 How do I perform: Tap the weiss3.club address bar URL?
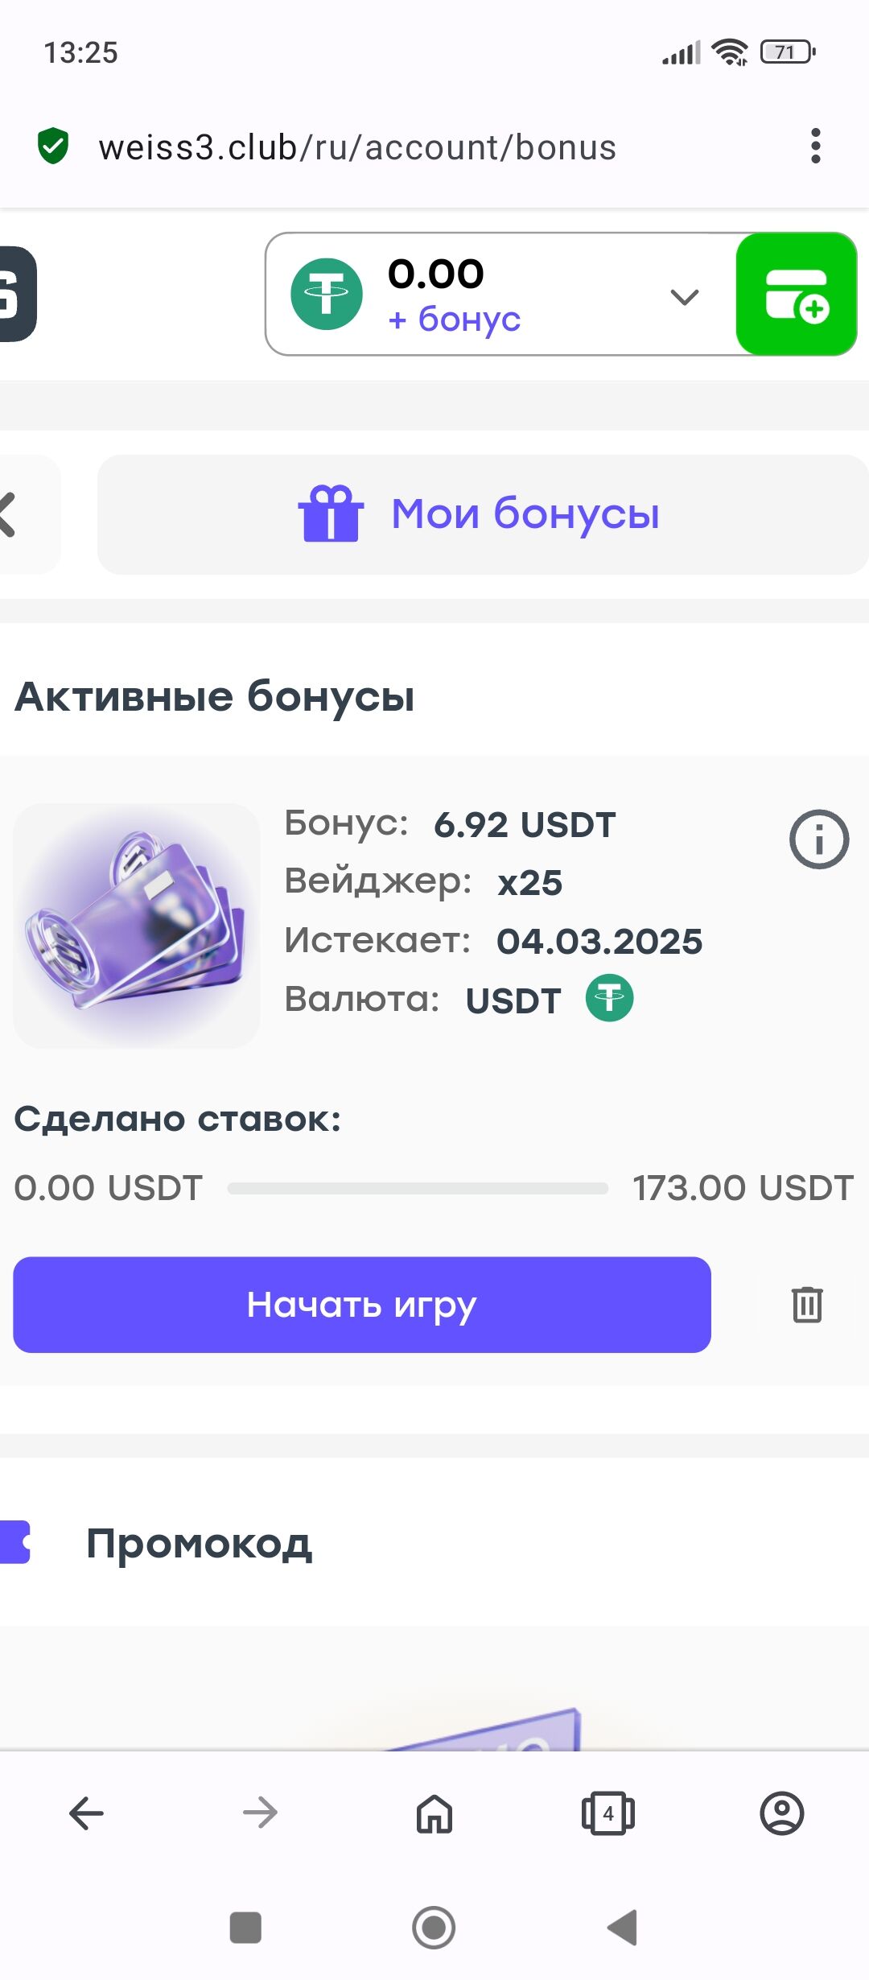tap(357, 147)
